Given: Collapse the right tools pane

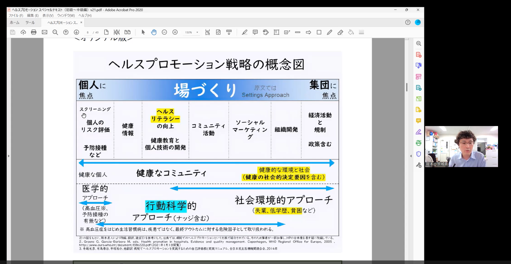Looking at the screenshot, I should tap(411, 156).
